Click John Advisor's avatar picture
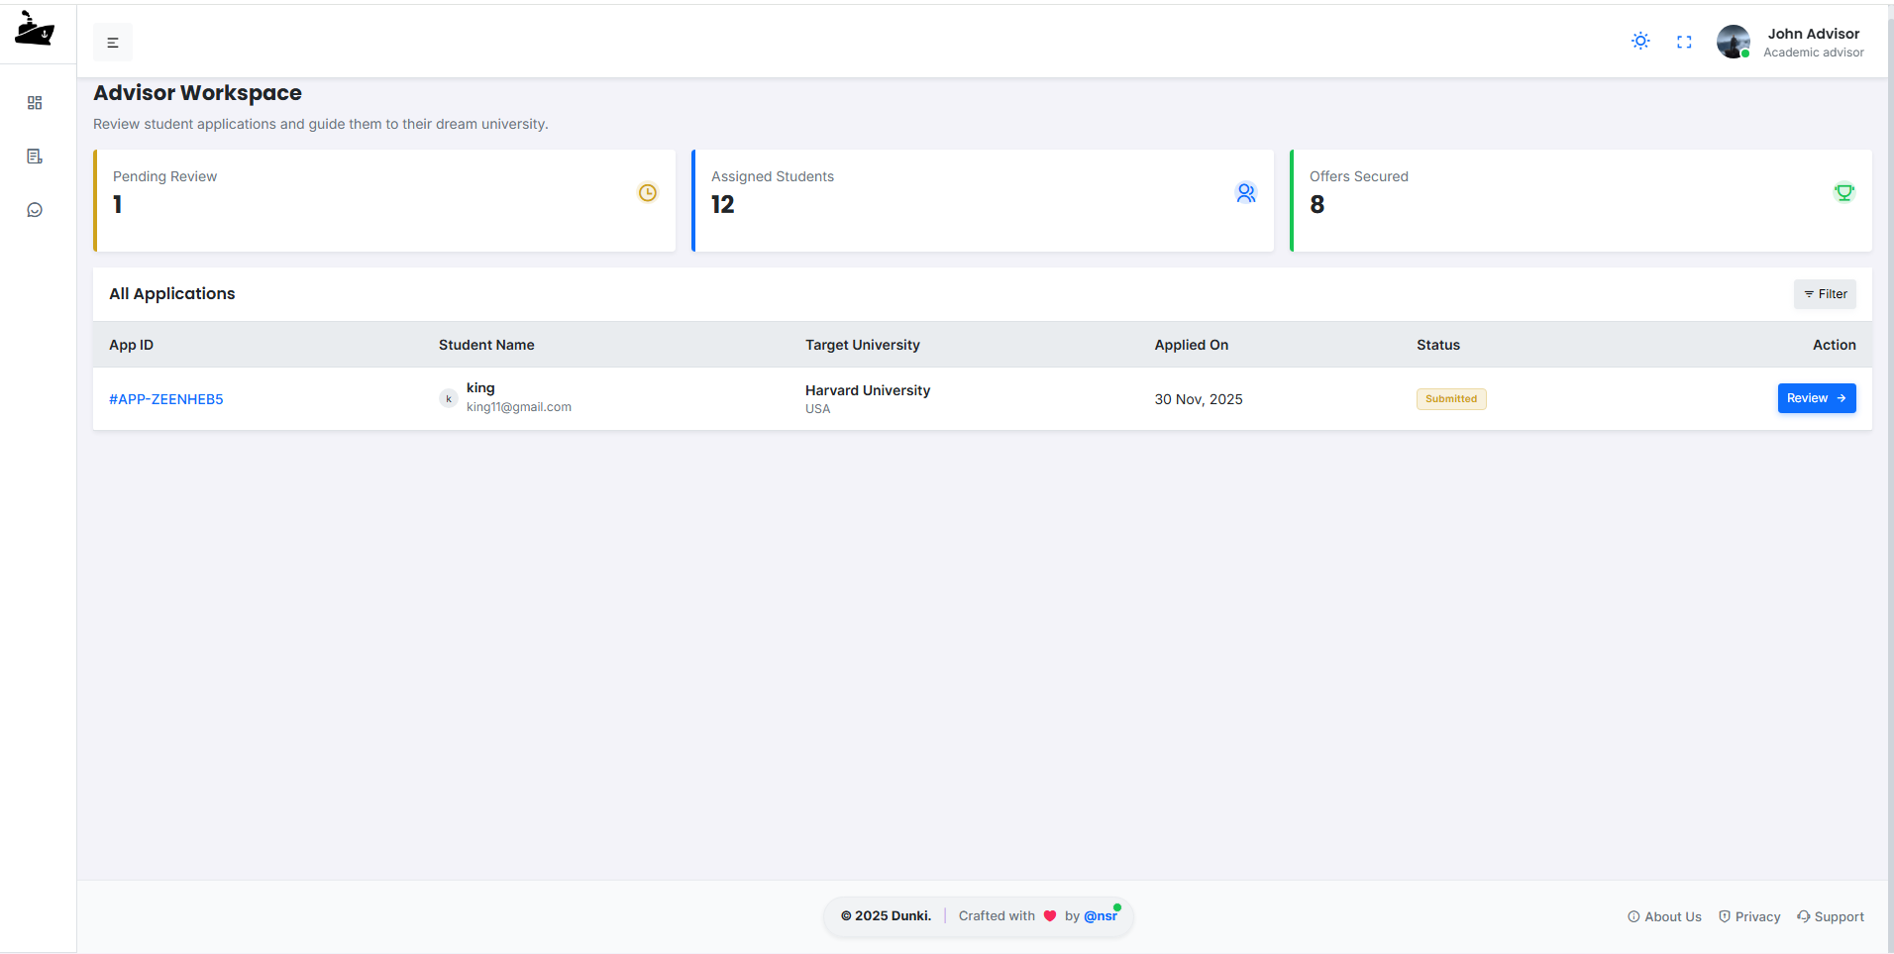The height and width of the screenshot is (954, 1894). coord(1733,42)
